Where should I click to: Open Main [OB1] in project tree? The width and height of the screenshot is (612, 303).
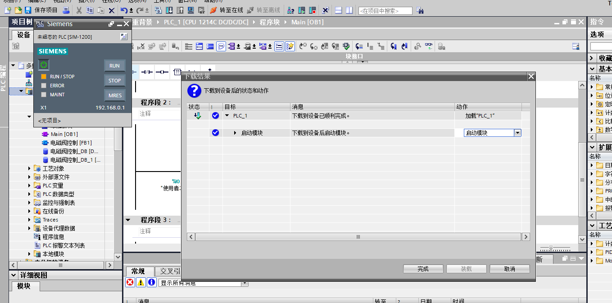(x=64, y=134)
